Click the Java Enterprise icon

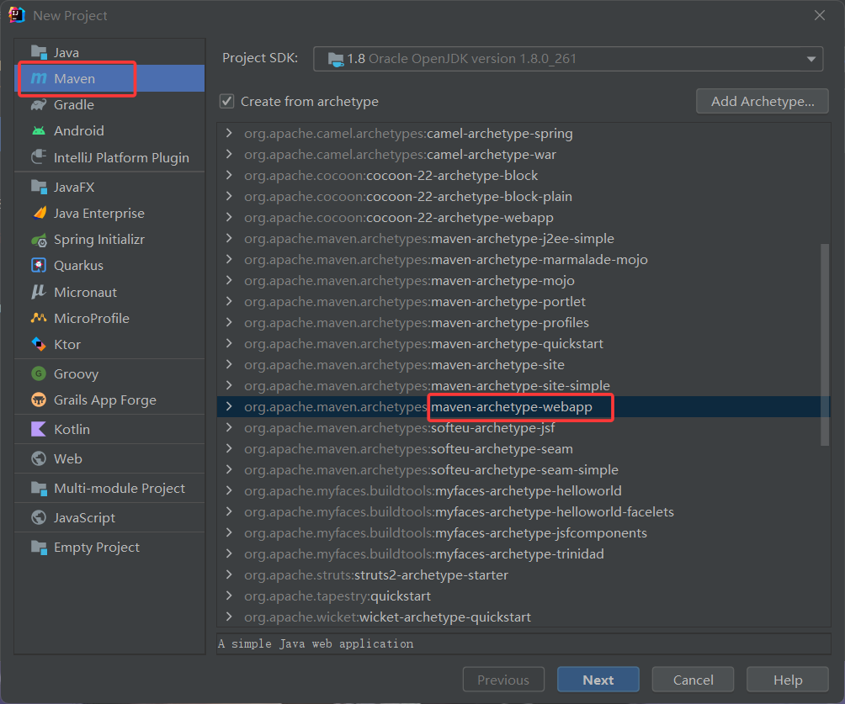pos(39,214)
